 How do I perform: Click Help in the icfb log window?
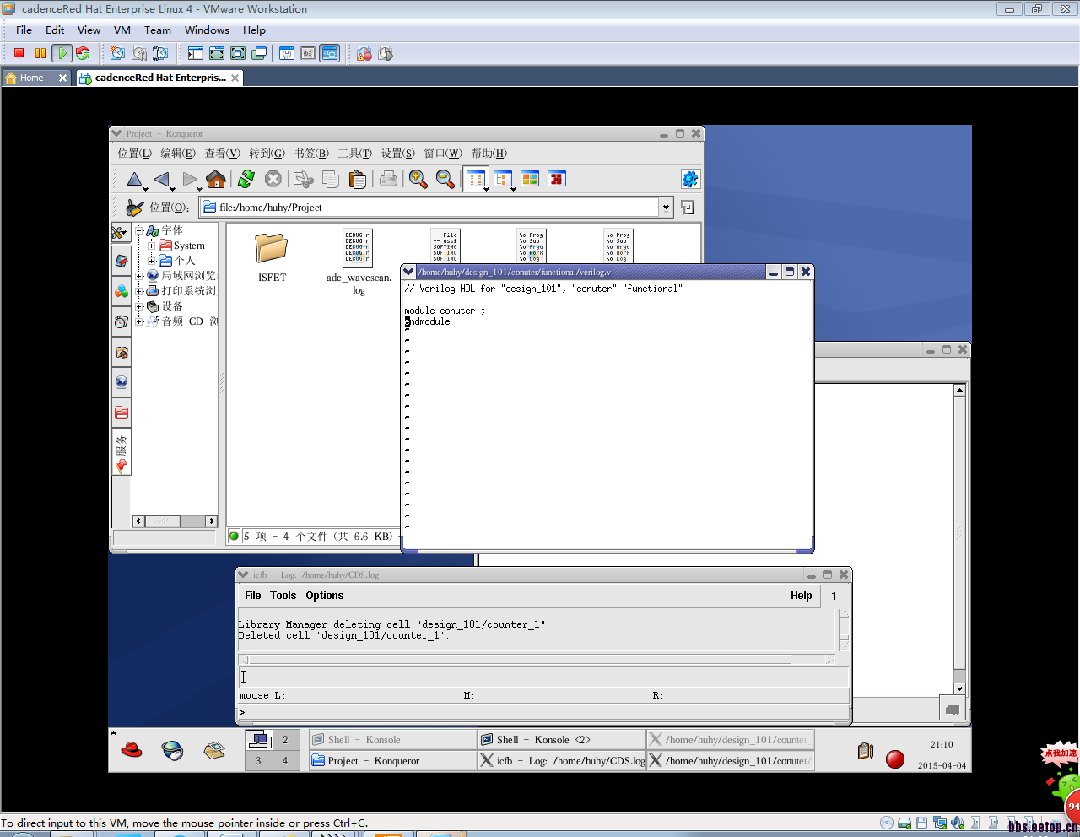click(x=801, y=596)
